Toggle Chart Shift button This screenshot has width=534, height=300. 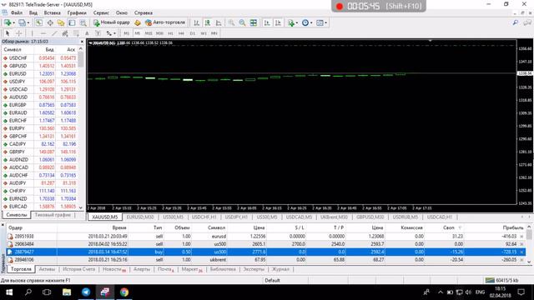278,22
